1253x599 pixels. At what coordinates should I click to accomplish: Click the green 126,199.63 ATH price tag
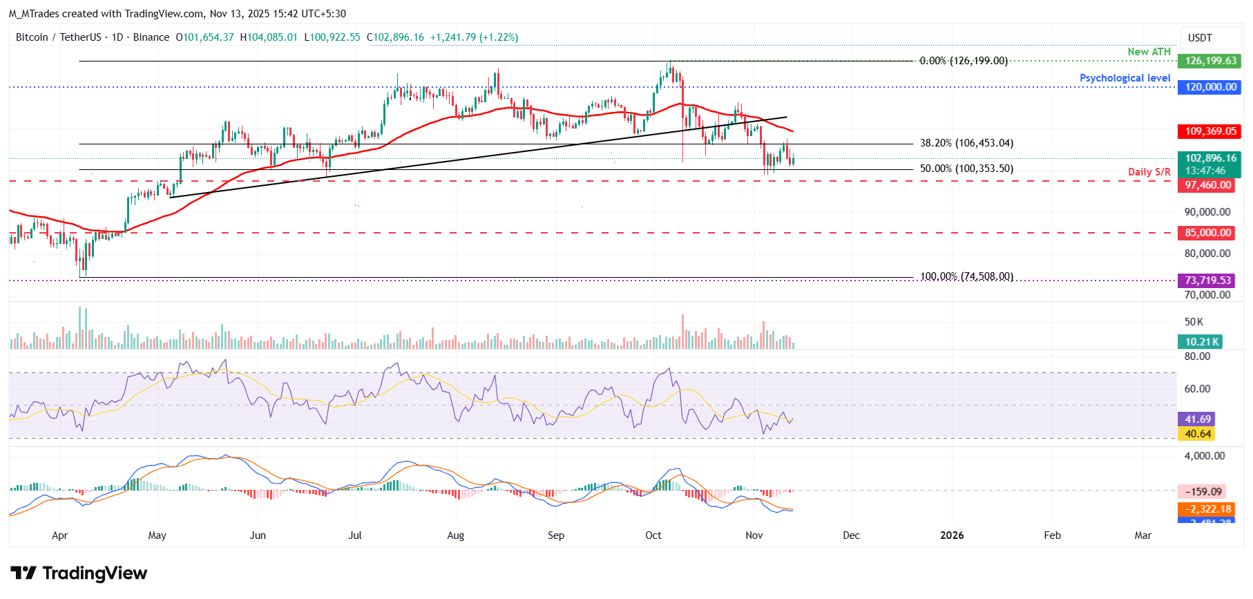pos(1210,61)
